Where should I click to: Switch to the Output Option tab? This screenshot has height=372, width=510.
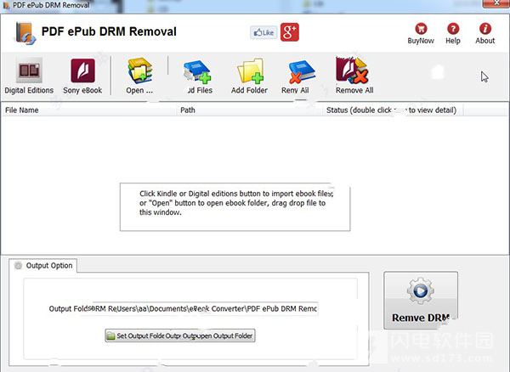click(43, 266)
